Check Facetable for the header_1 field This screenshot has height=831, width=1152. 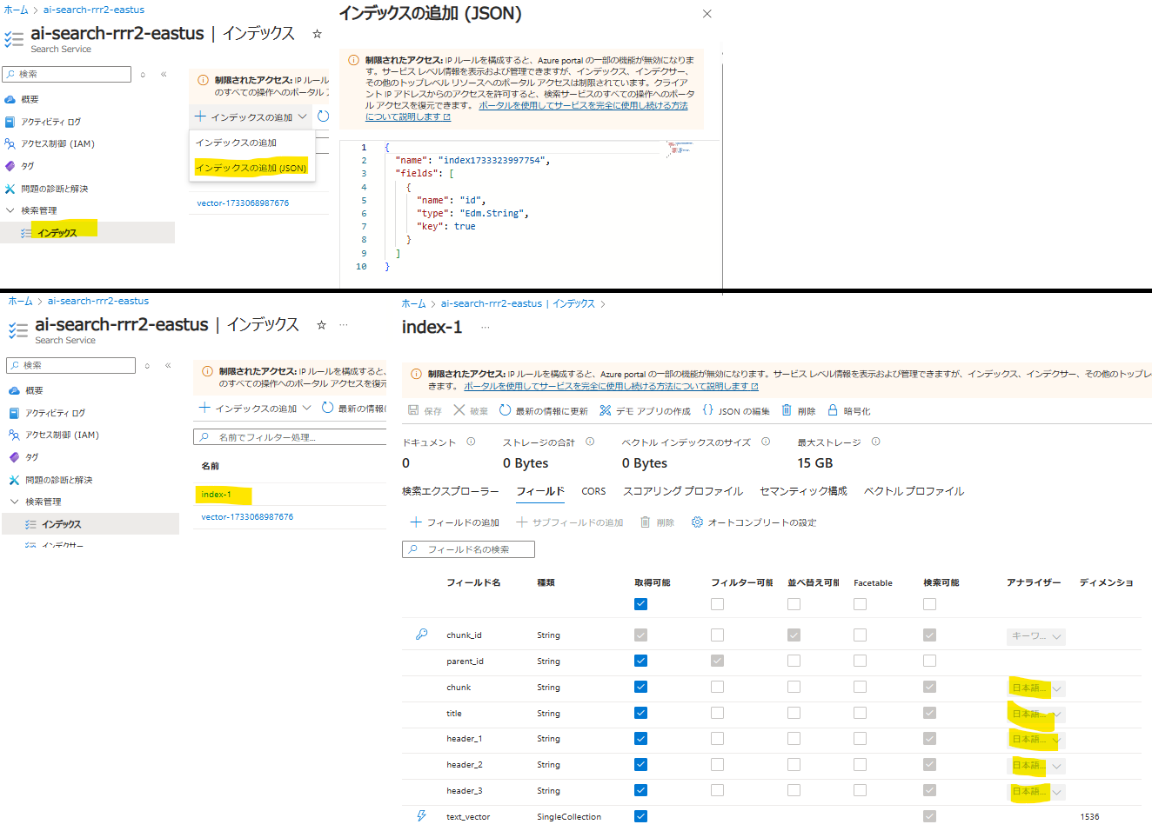pos(861,739)
